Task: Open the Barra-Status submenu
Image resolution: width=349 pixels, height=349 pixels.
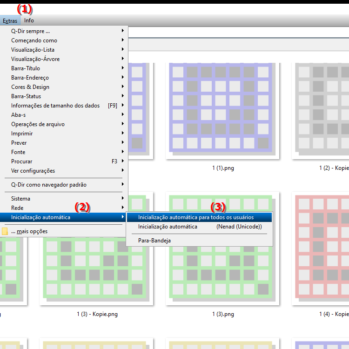Action: tap(64, 96)
